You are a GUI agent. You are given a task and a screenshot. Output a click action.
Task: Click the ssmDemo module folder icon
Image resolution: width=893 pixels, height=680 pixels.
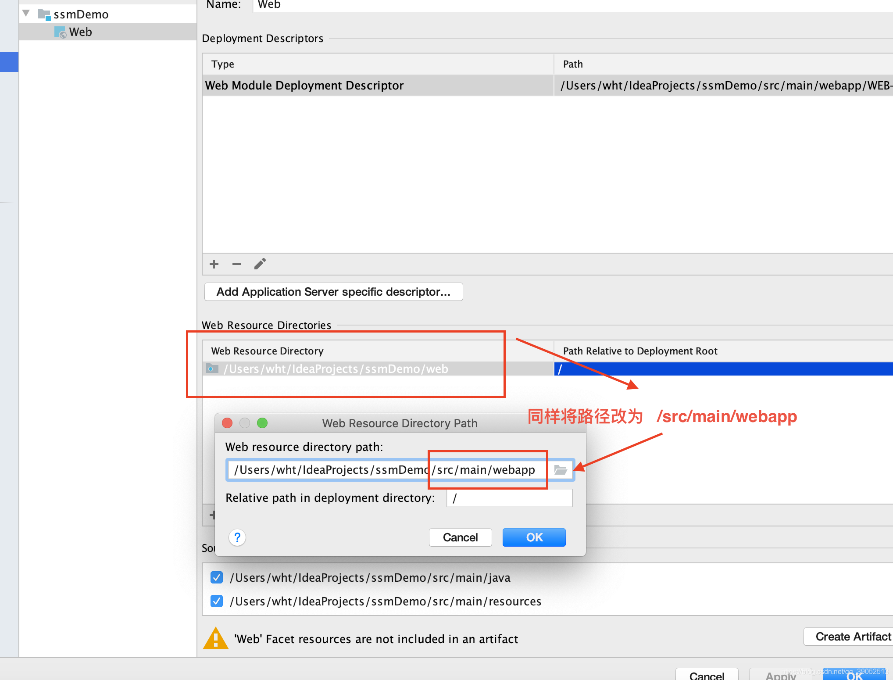[x=44, y=14]
